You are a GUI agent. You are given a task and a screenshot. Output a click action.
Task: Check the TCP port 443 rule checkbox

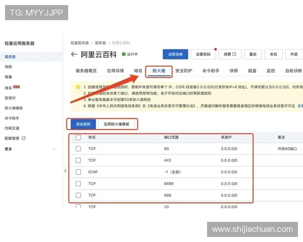click(x=78, y=160)
